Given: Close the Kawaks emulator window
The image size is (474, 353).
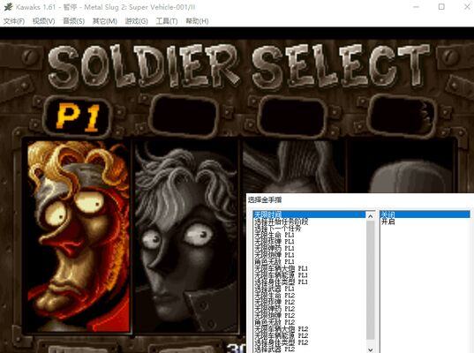Looking at the screenshot, I should [x=467, y=7].
